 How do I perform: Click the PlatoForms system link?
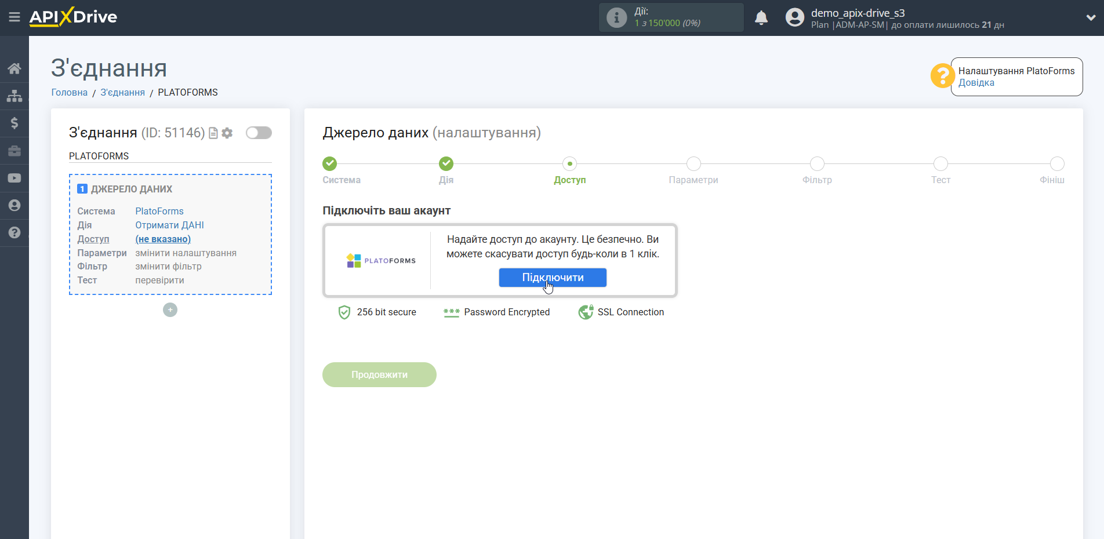click(x=159, y=211)
